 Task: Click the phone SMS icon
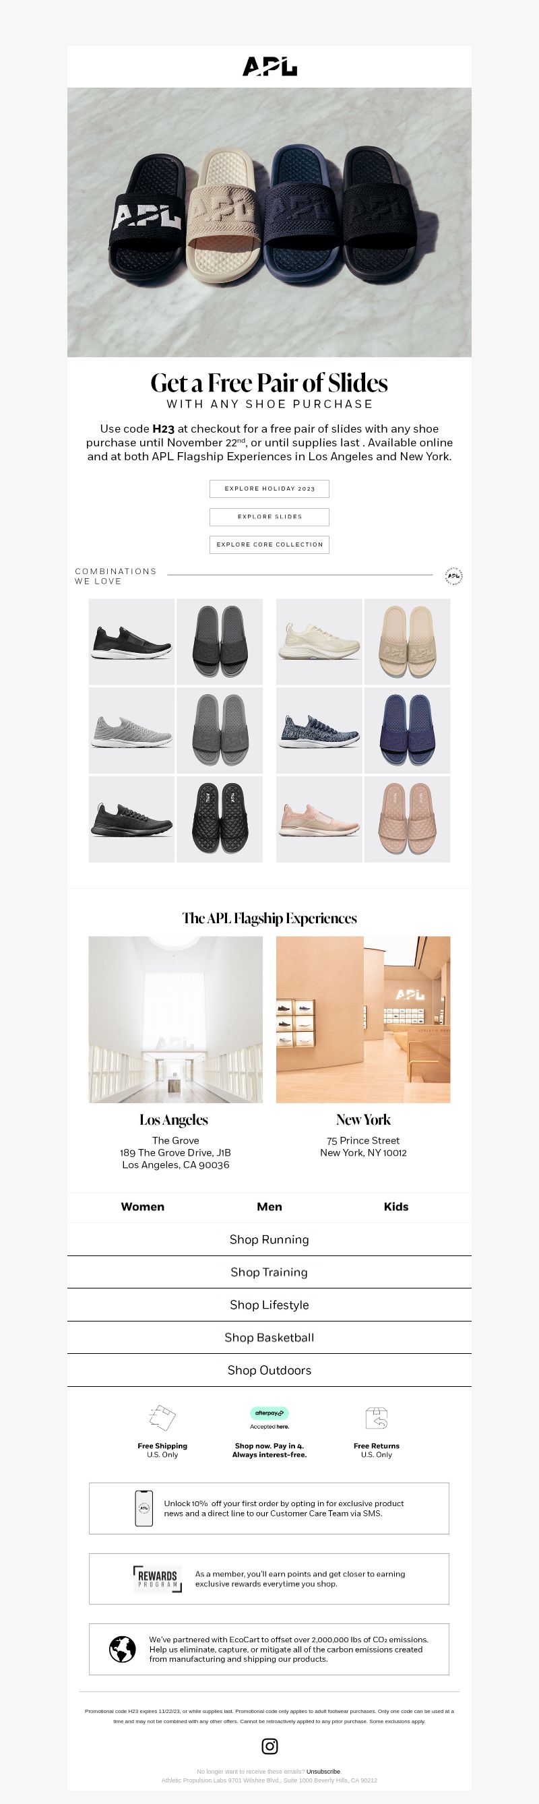pyautogui.click(x=144, y=1507)
